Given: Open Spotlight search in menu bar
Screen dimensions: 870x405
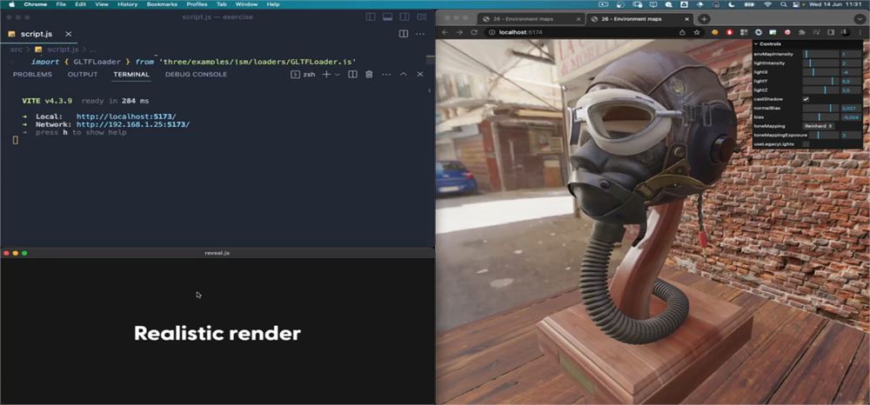Looking at the screenshot, I should pyautogui.click(x=783, y=4).
